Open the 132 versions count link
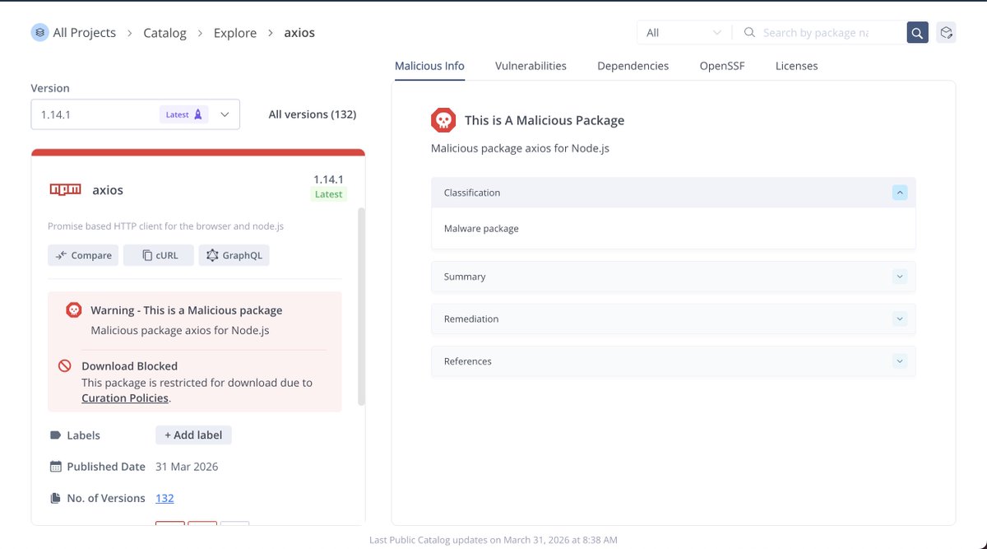 (x=164, y=498)
